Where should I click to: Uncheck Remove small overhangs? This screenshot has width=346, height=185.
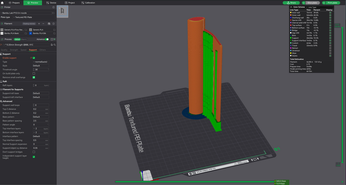click(x=34, y=78)
